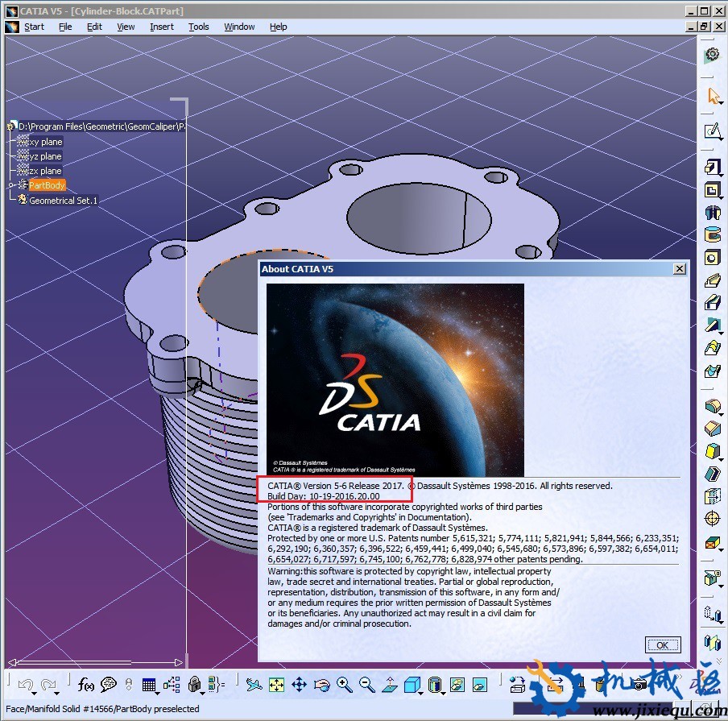Screen dimensions: 728x721
Task: Toggle the Normal View tool
Action: (389, 685)
